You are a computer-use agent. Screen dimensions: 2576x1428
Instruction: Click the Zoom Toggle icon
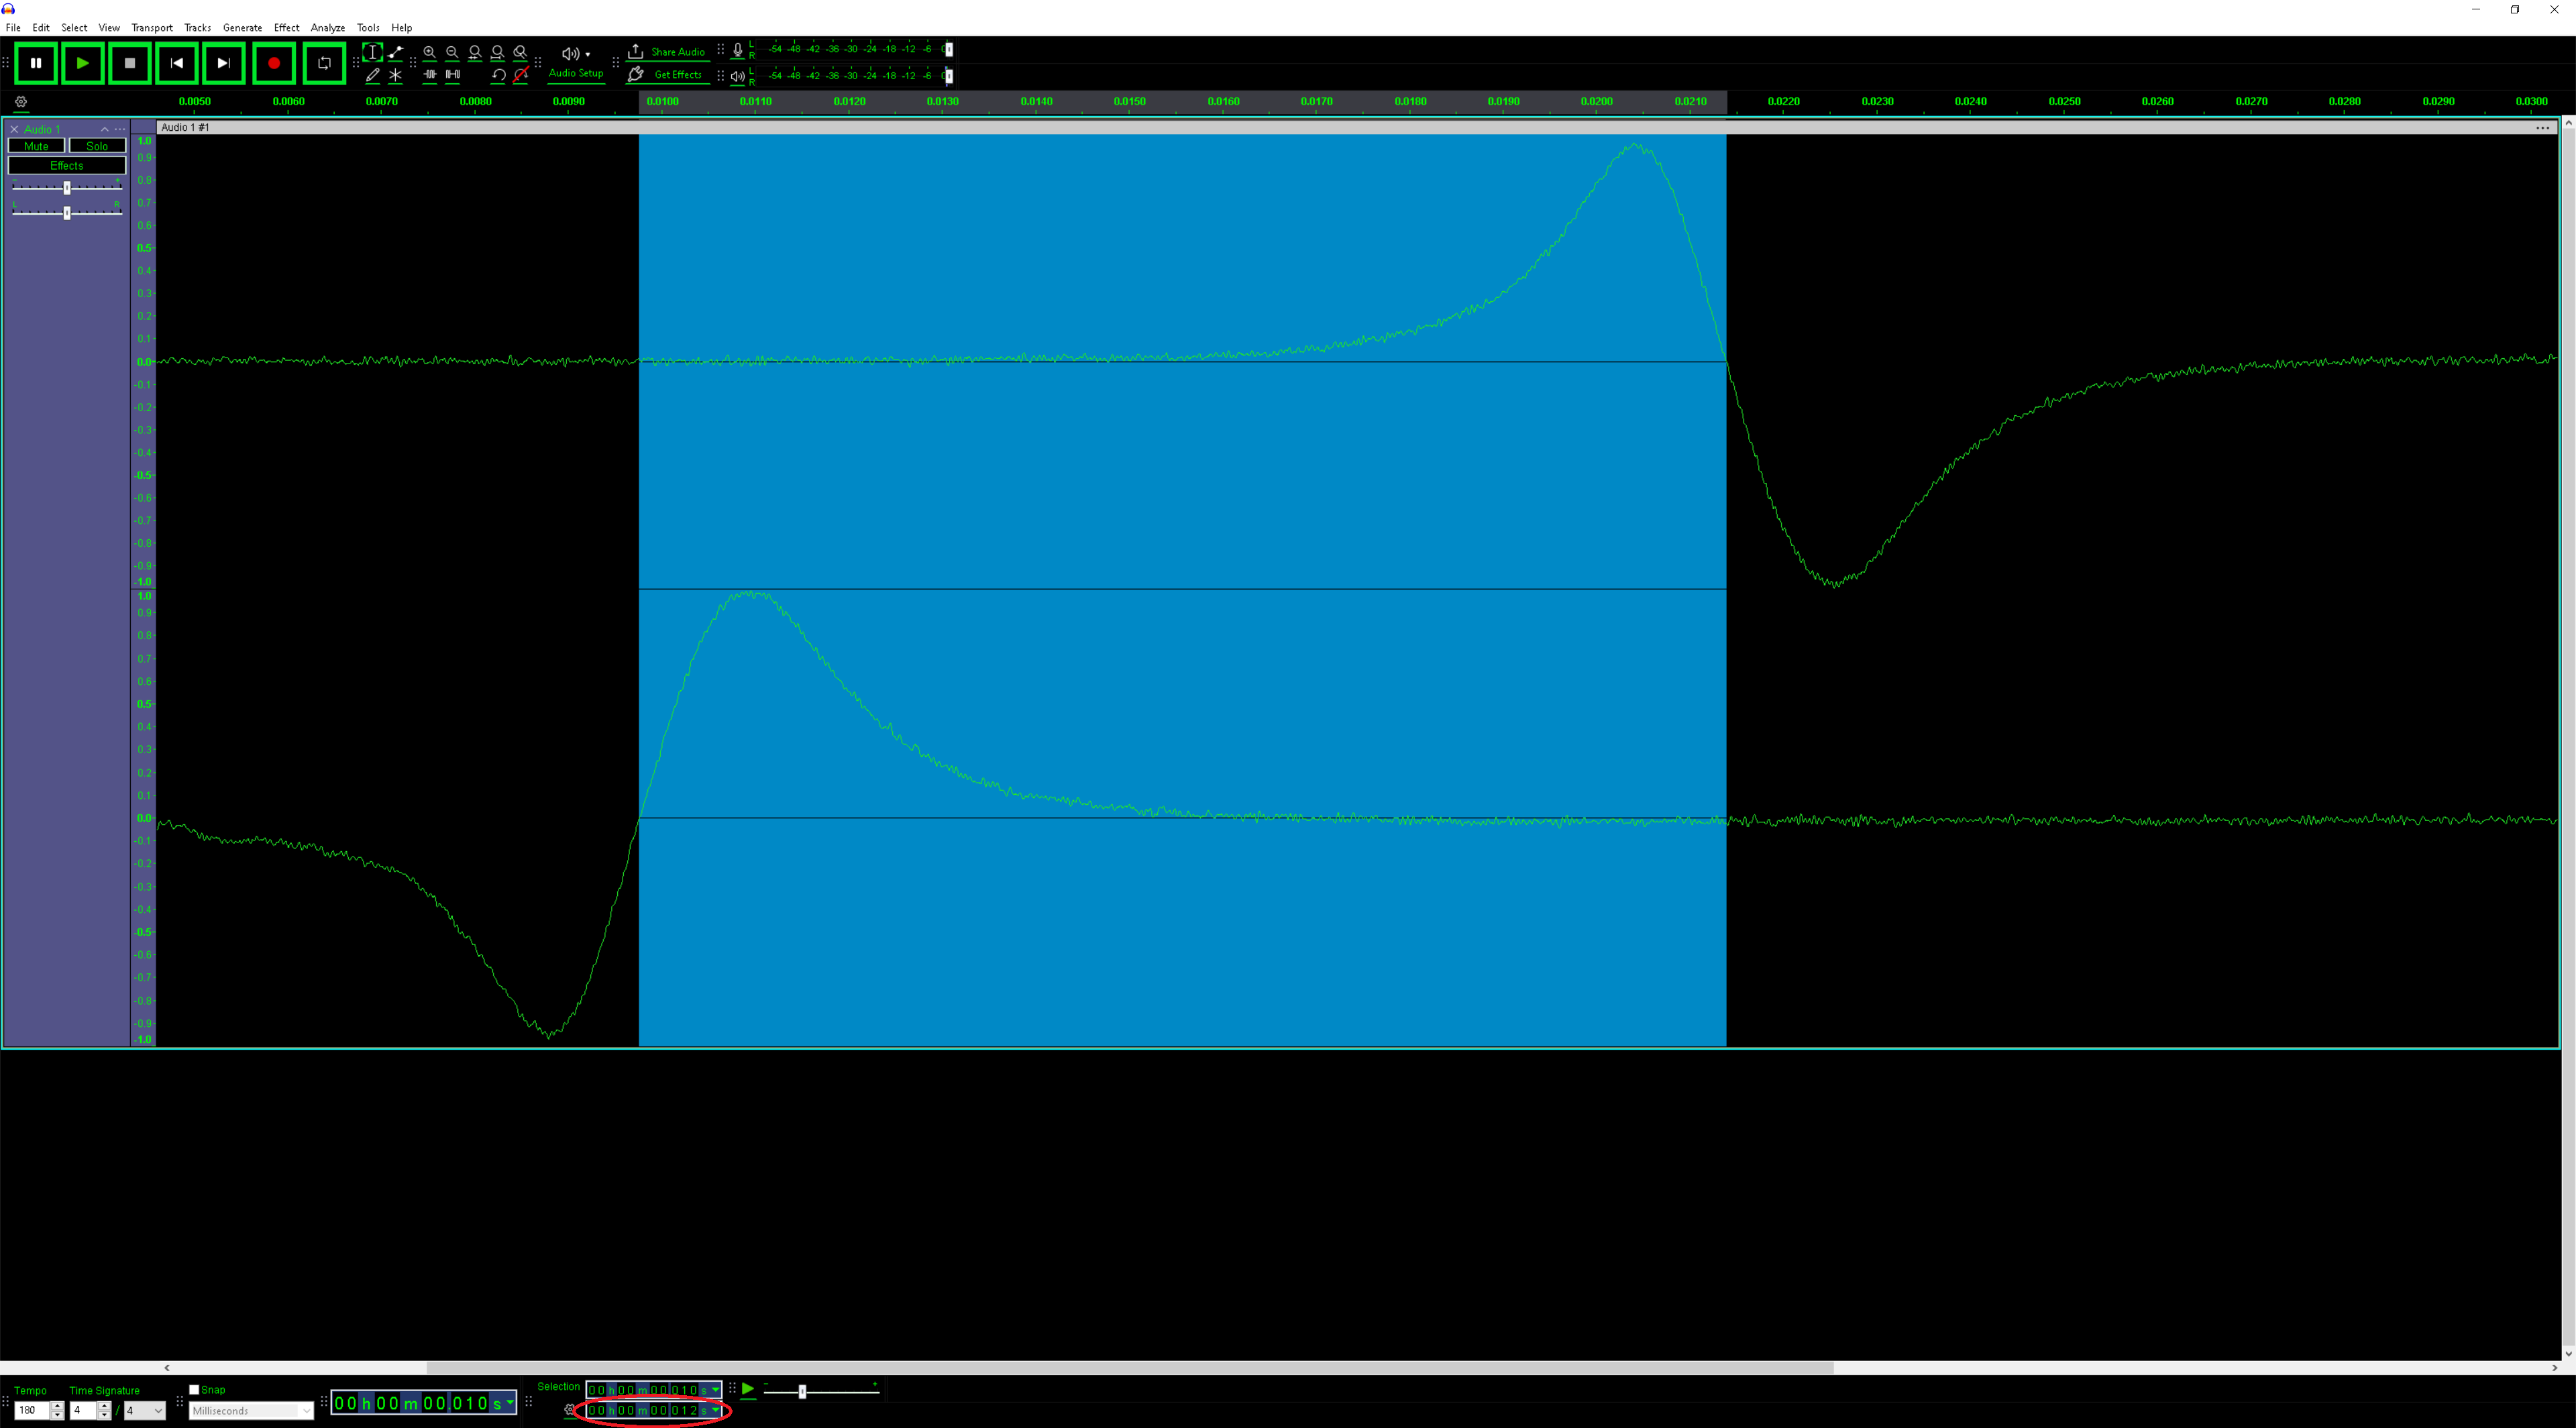pyautogui.click(x=520, y=52)
